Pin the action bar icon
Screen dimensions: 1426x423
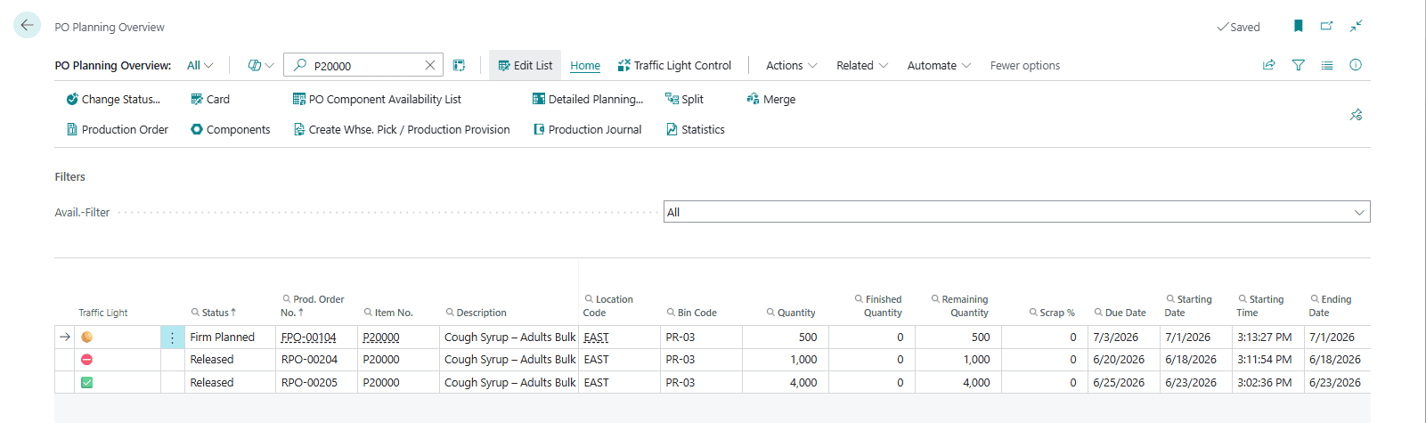pyautogui.click(x=1356, y=115)
